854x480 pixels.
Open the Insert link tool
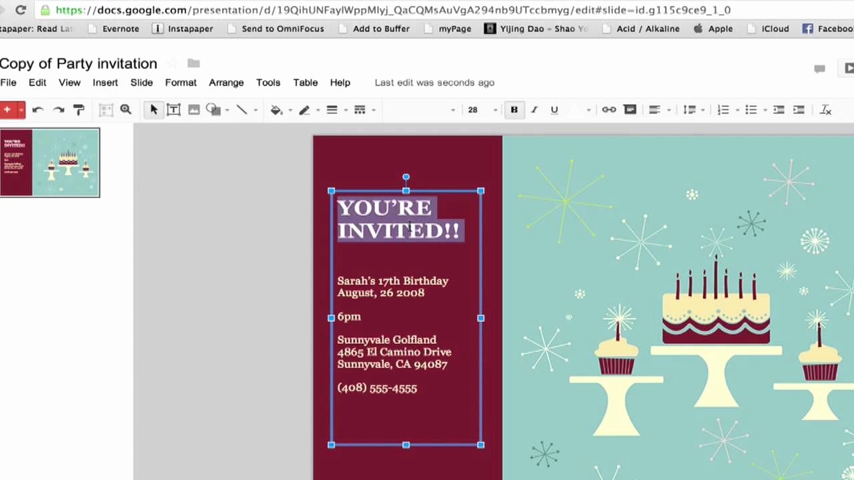pyautogui.click(x=608, y=109)
